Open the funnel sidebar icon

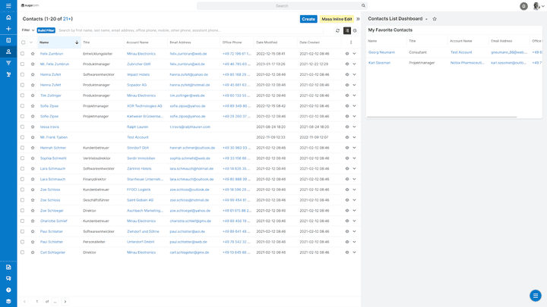8,63
